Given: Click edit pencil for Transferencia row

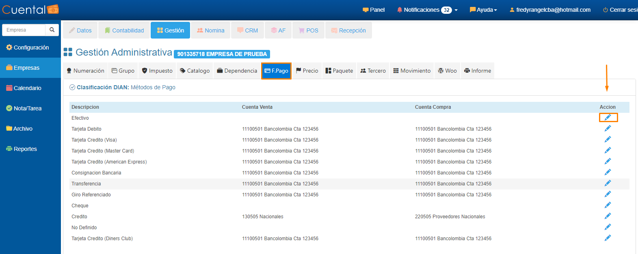Looking at the screenshot, I should pos(608,183).
